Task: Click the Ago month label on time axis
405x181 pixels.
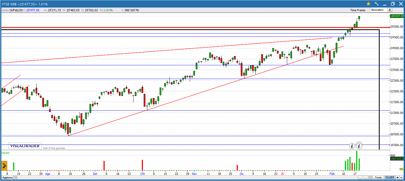Action: click(48, 174)
